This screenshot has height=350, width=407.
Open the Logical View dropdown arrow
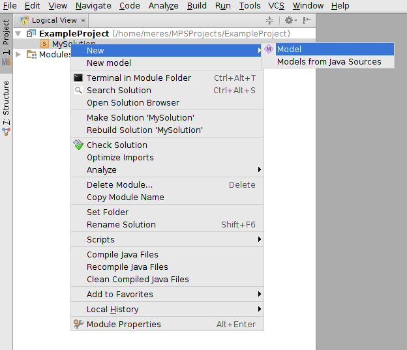(x=83, y=20)
